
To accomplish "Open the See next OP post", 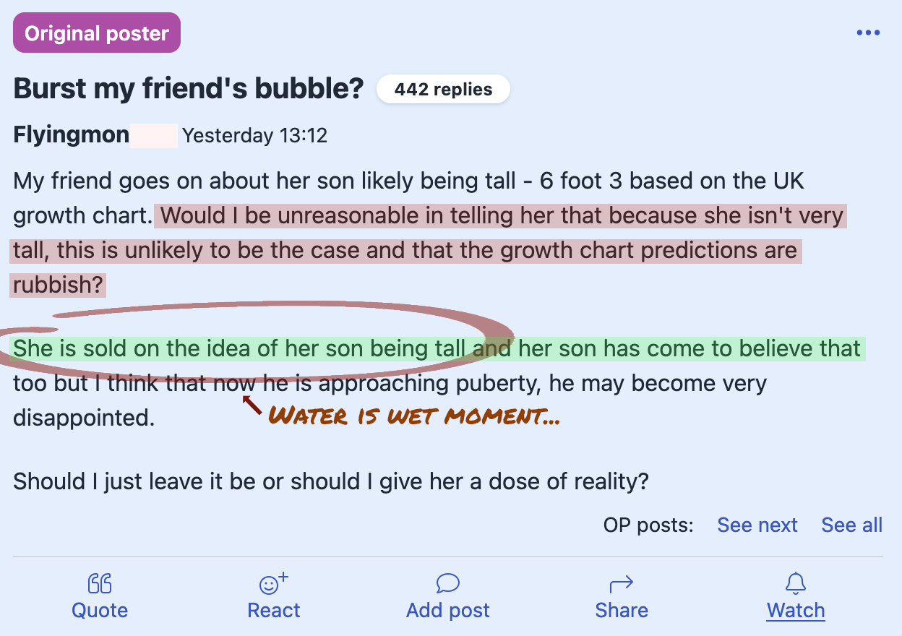I will pos(757,525).
